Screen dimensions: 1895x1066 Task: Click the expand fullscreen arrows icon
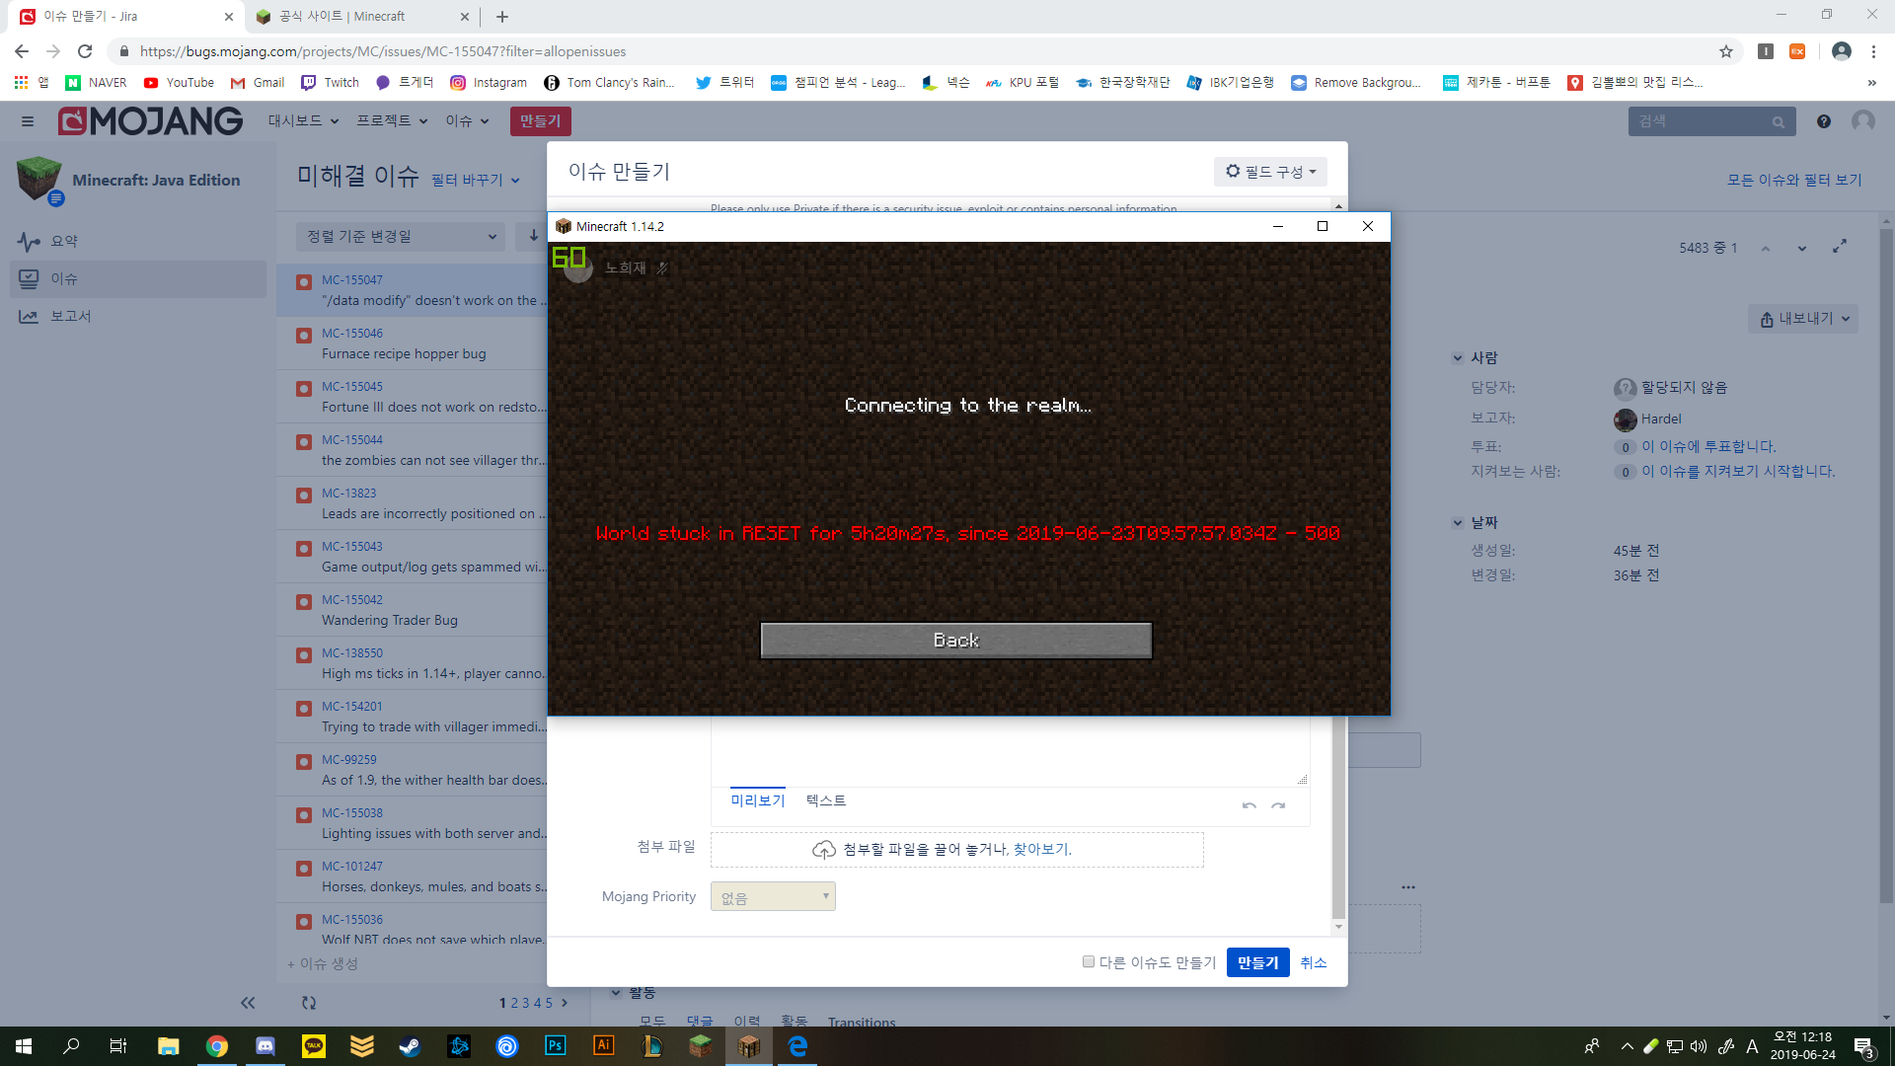point(1839,247)
